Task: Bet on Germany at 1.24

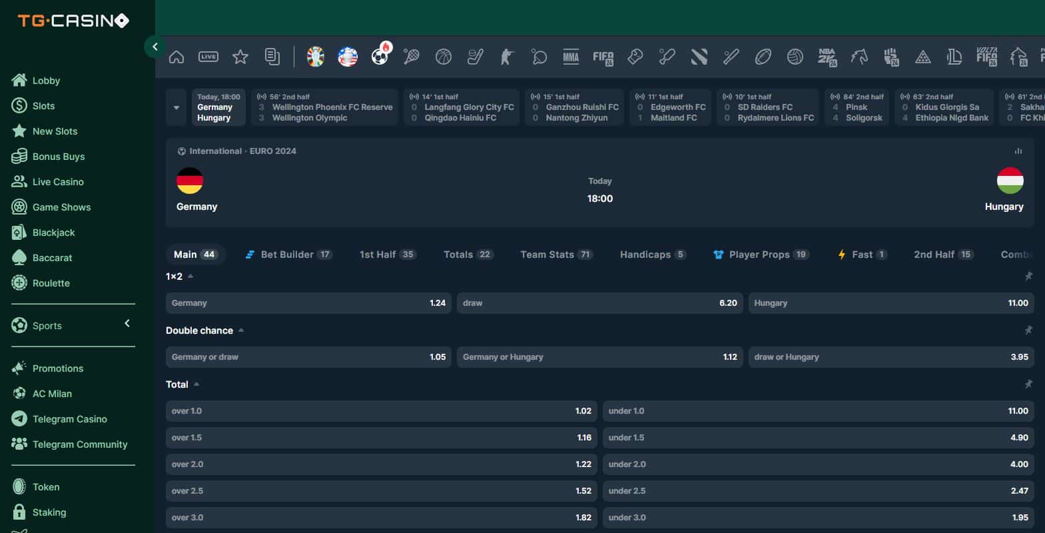Action: tap(308, 303)
